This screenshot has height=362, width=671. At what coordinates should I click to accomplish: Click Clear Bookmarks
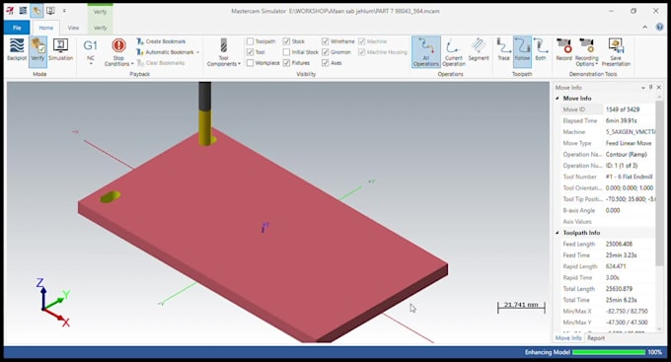click(161, 63)
